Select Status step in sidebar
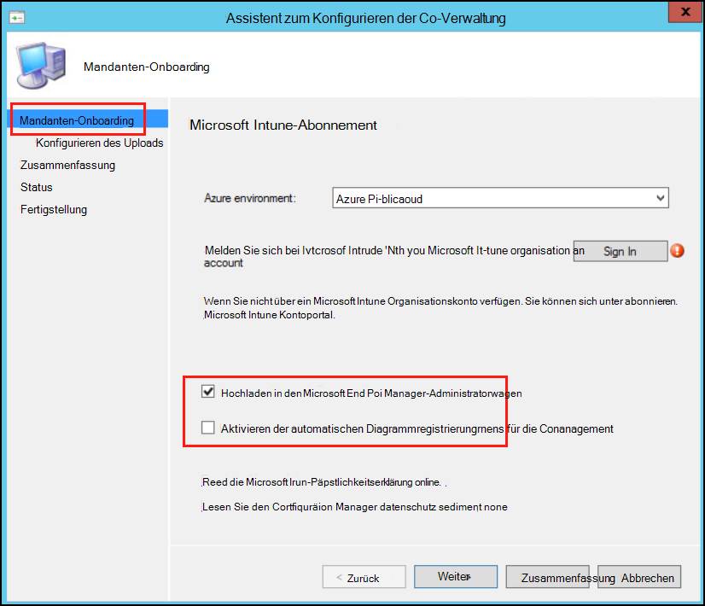705x606 pixels. click(x=37, y=187)
